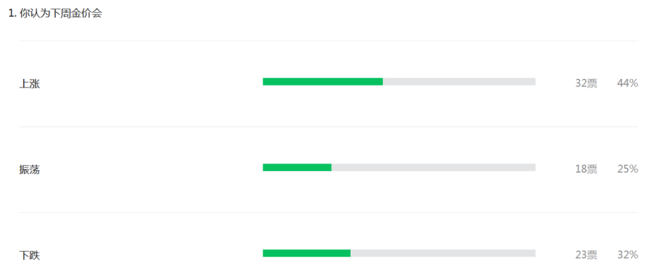The image size is (655, 267).
Task: Click the divider between 上涨 and 振荡
Action: [x=328, y=127]
